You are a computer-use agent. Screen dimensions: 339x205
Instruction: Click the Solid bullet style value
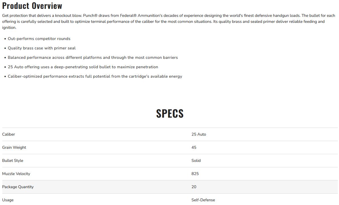(x=196, y=160)
